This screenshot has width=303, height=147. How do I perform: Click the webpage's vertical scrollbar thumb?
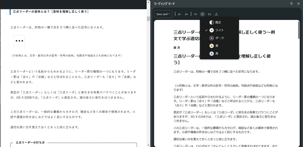(148, 18)
